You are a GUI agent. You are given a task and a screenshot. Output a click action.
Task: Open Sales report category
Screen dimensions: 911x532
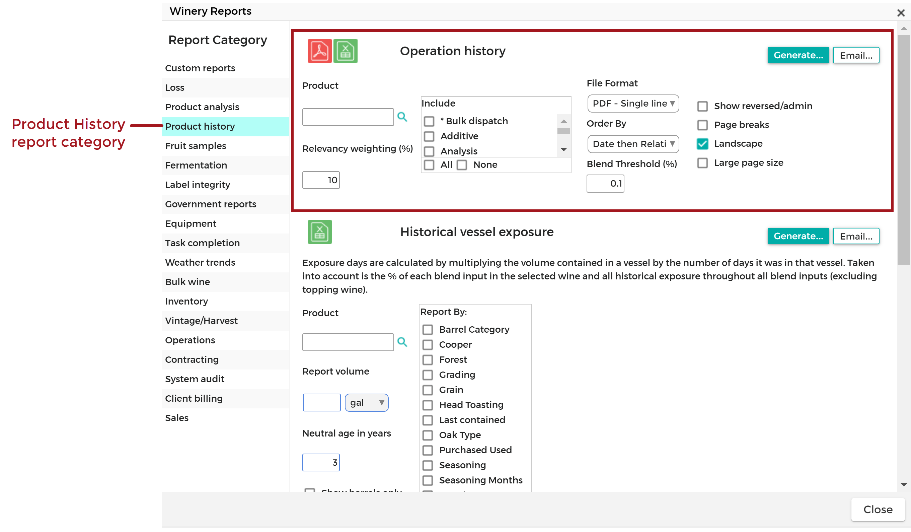[x=226, y=418]
